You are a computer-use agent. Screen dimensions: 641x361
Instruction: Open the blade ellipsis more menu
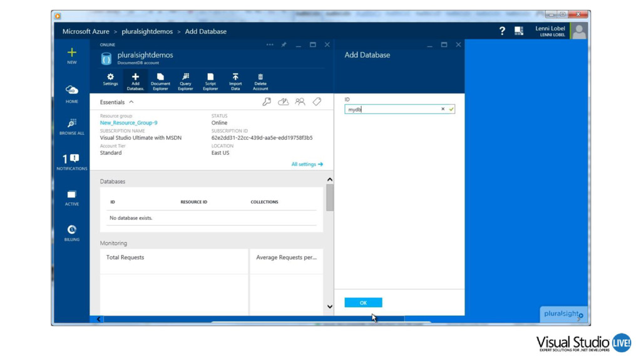pyautogui.click(x=270, y=44)
